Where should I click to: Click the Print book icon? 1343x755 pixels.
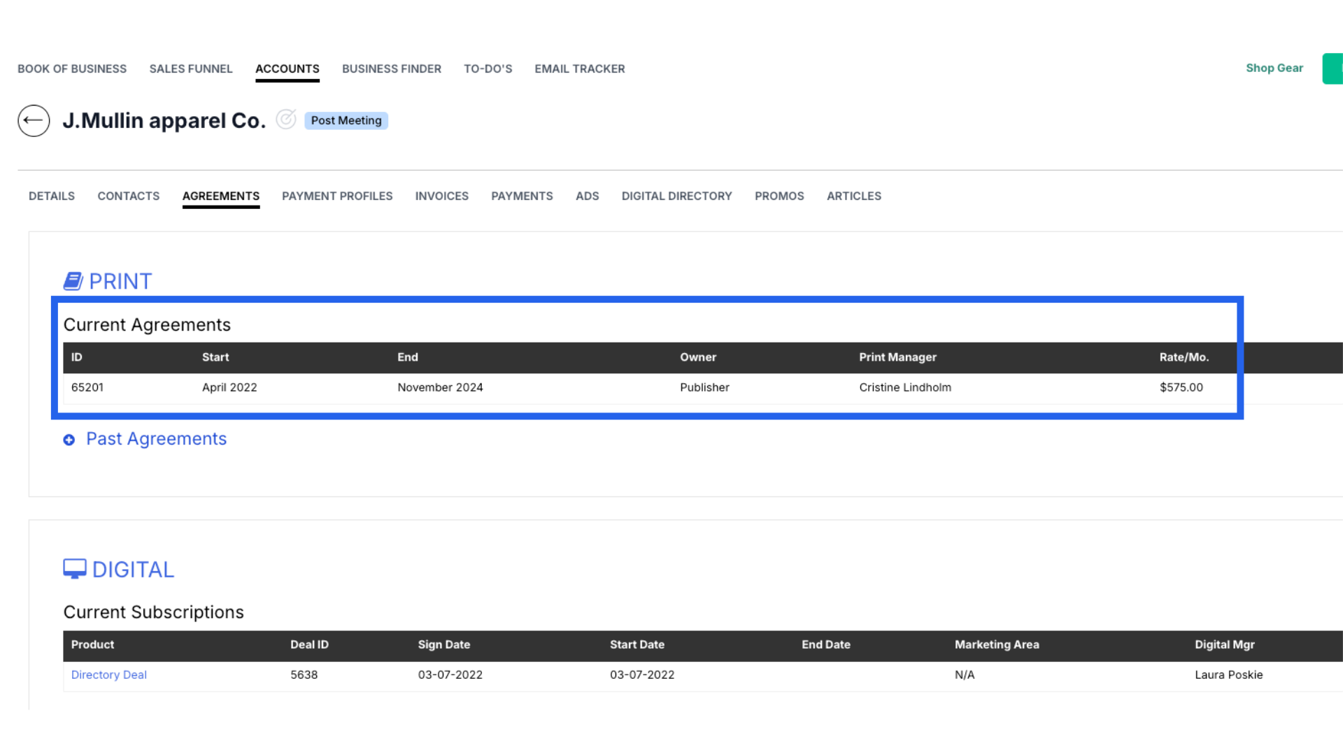click(73, 281)
